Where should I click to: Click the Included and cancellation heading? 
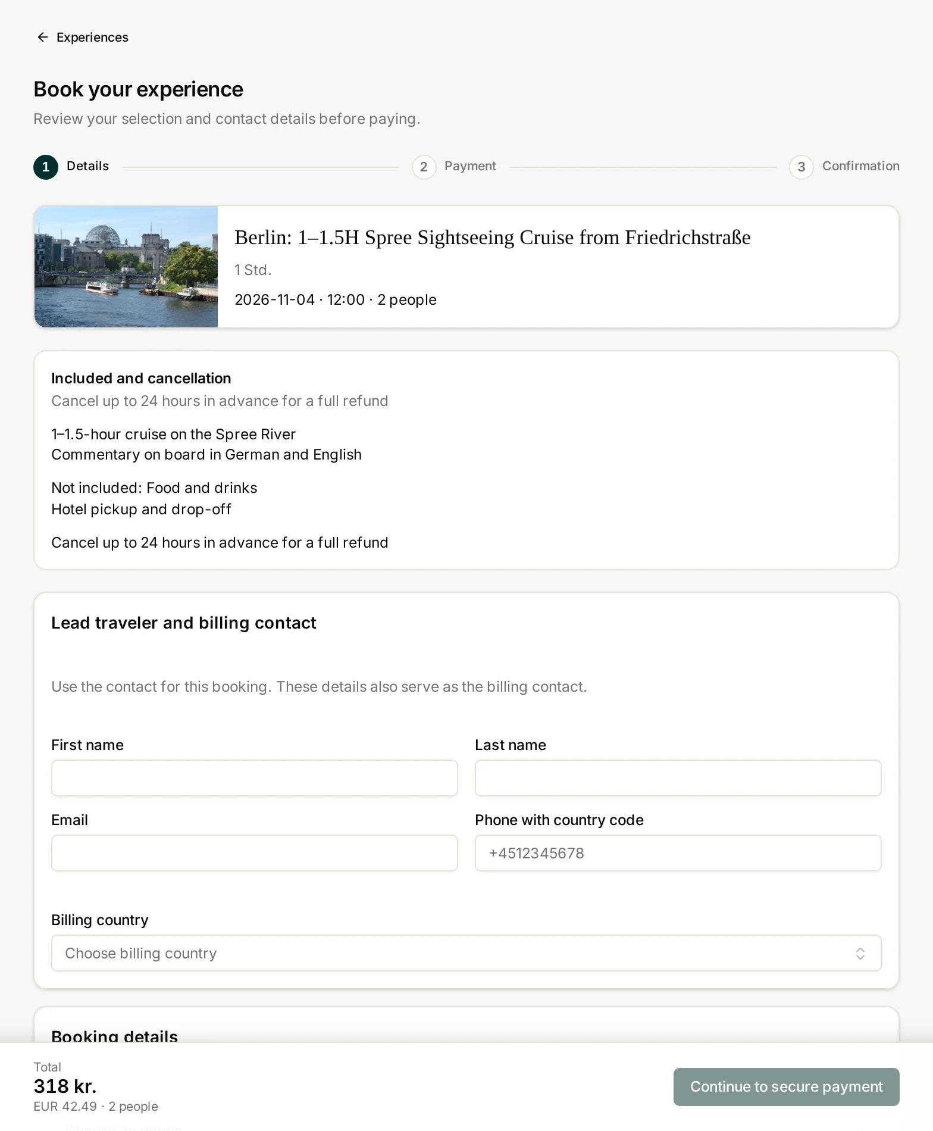tap(141, 379)
